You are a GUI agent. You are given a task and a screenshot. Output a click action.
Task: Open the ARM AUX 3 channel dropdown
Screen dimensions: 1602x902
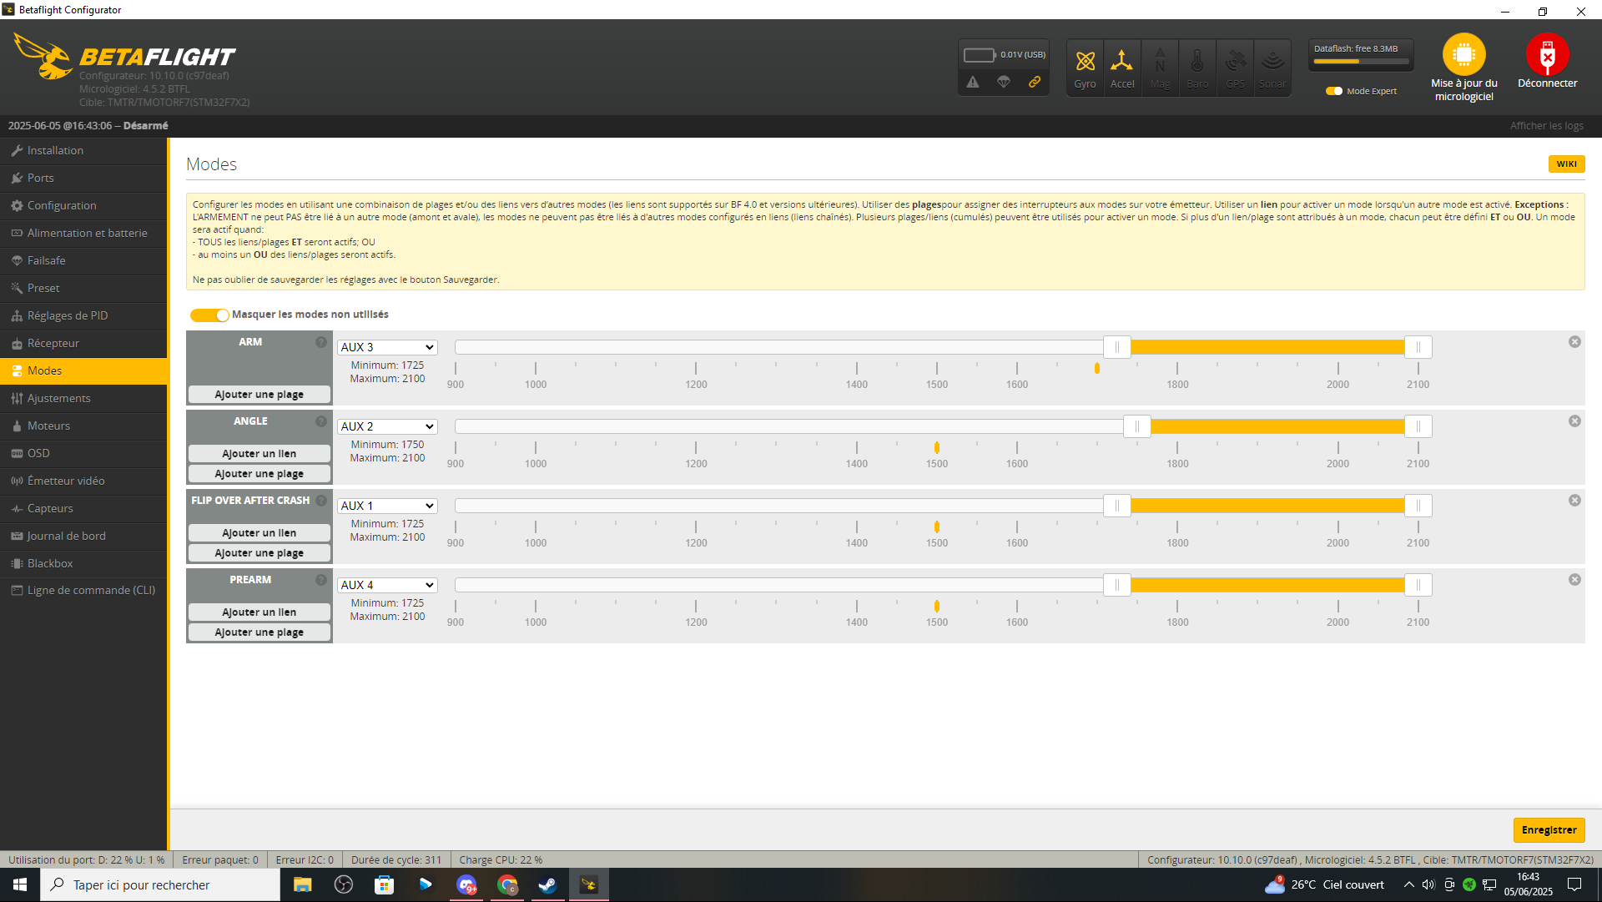tap(387, 347)
